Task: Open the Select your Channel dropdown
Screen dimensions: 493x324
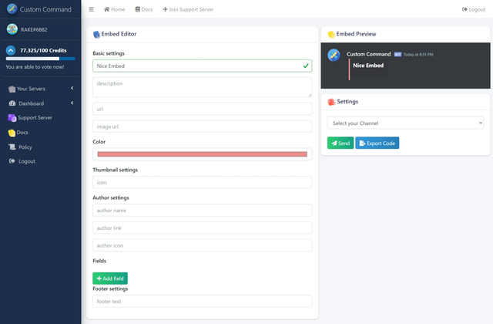Action: (x=405, y=123)
